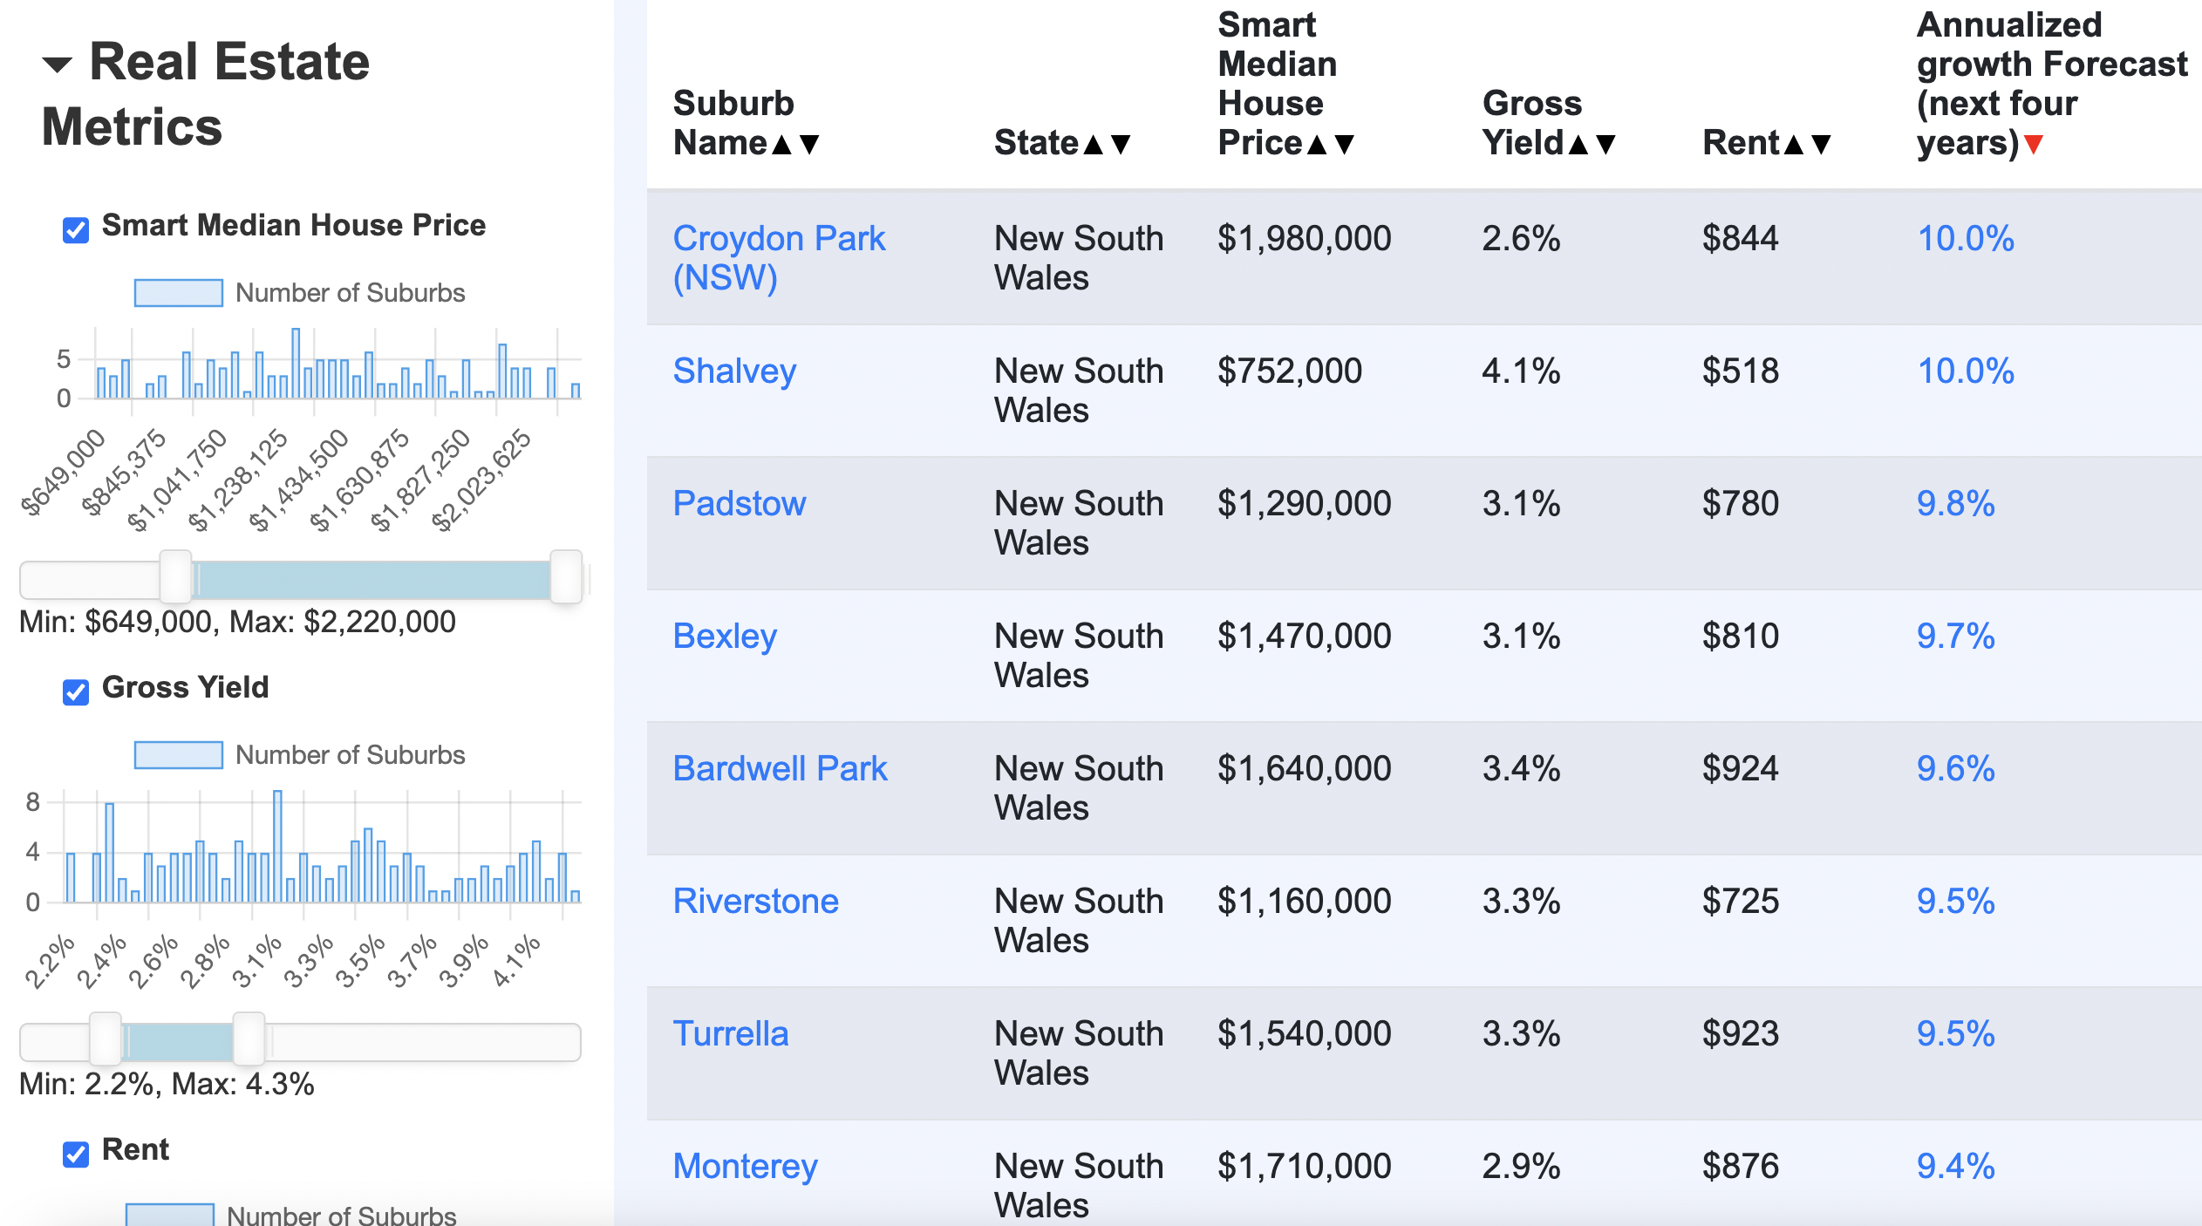The height and width of the screenshot is (1226, 2202).
Task: Sort Rent column ascending arrow
Action: 1793,145
